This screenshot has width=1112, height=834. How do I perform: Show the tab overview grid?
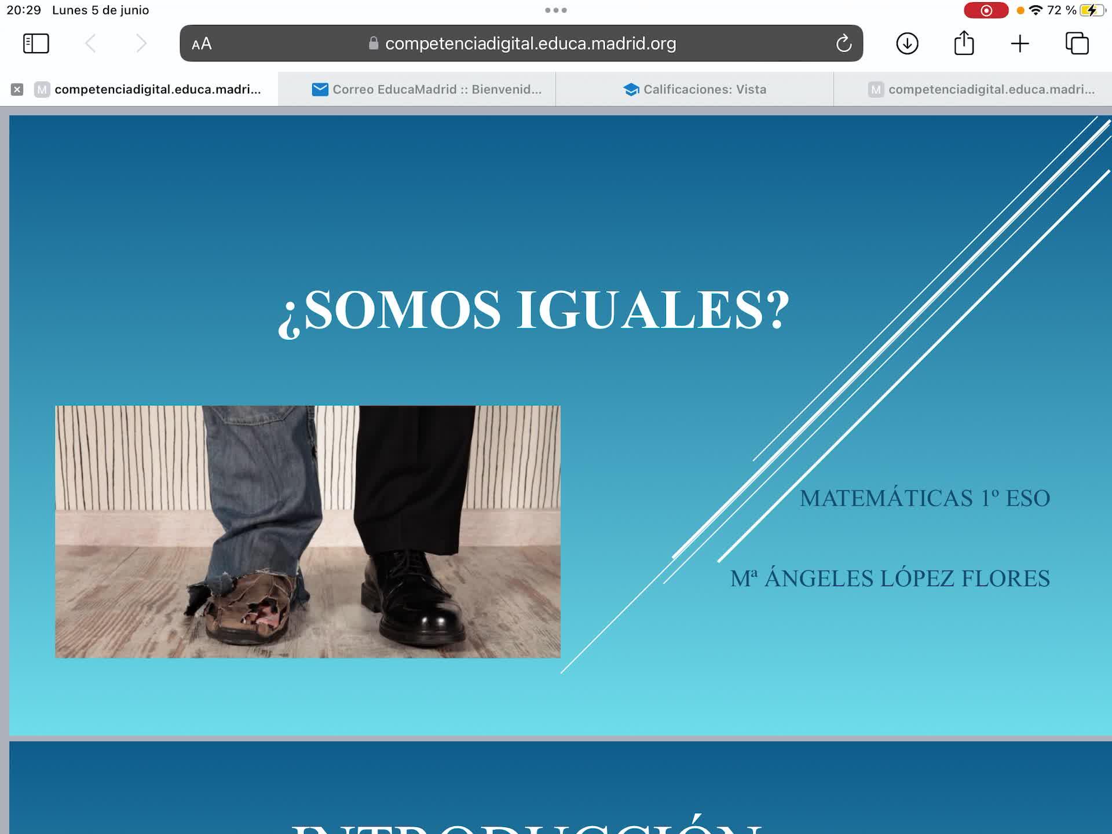click(x=1077, y=43)
